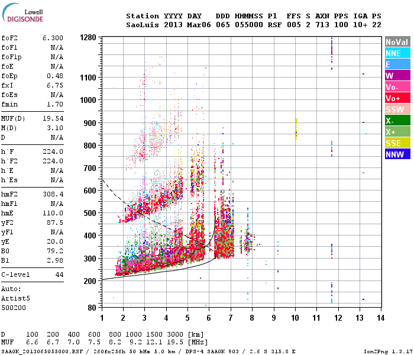The height and width of the screenshot is (355, 414).
Task: Click the SaoLuis station name
Action: tap(143, 25)
